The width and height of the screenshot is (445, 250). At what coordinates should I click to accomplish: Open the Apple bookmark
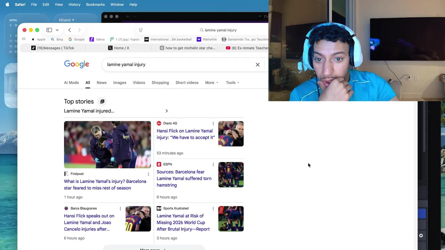(x=38, y=39)
